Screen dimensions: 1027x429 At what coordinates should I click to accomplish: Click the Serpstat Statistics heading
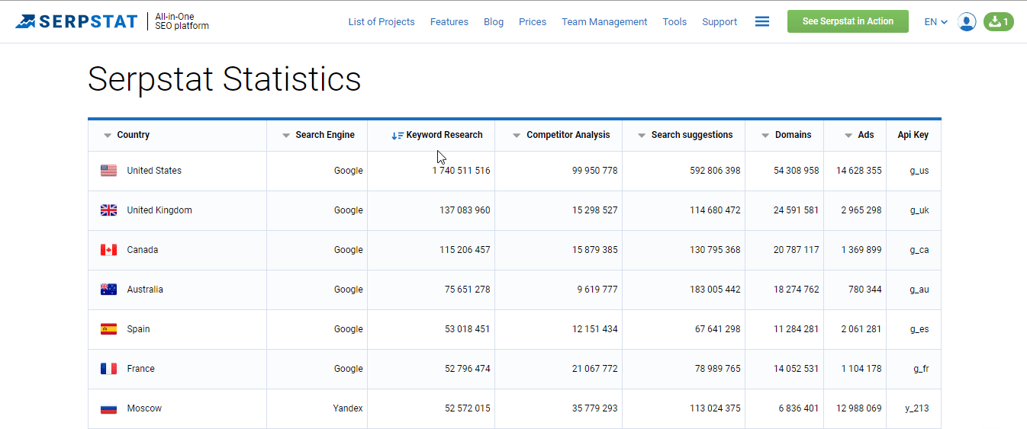coord(224,79)
